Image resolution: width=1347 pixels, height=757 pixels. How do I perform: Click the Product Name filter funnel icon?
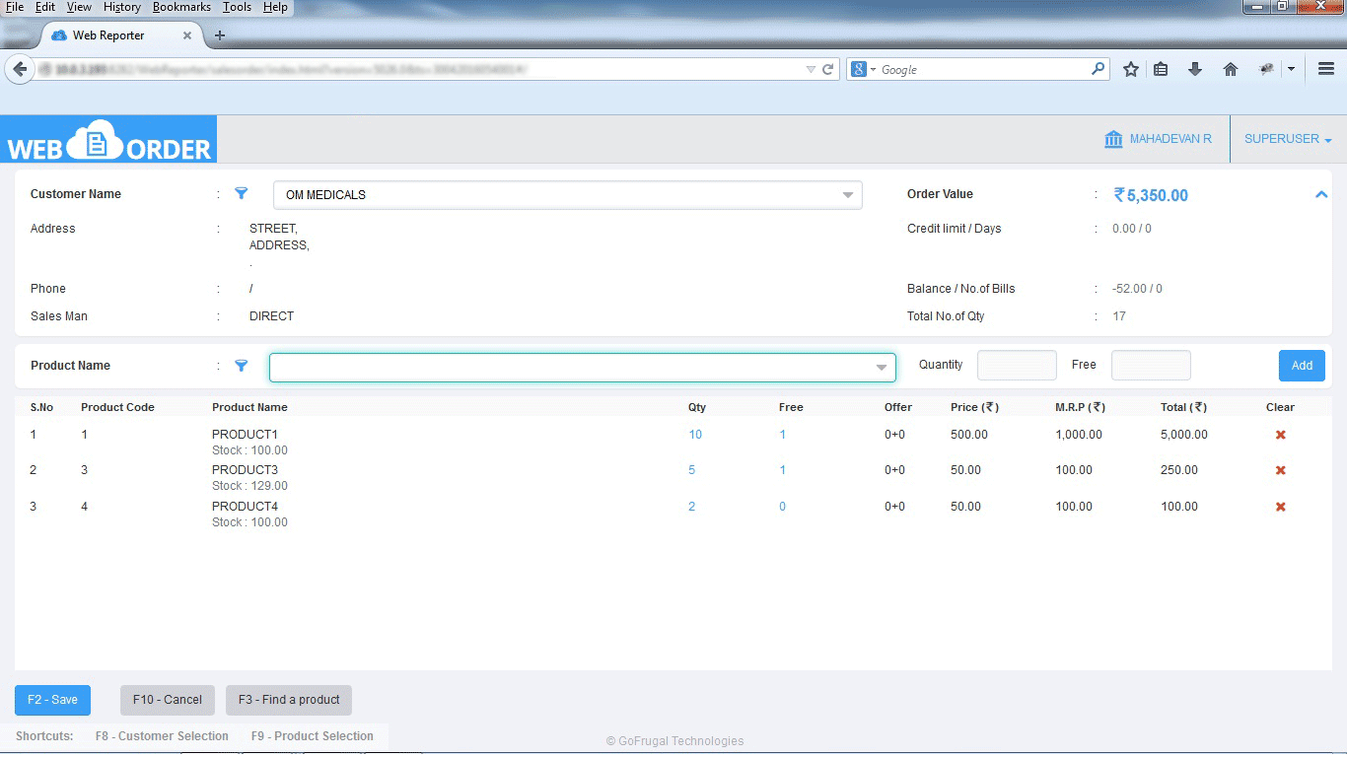pos(242,366)
